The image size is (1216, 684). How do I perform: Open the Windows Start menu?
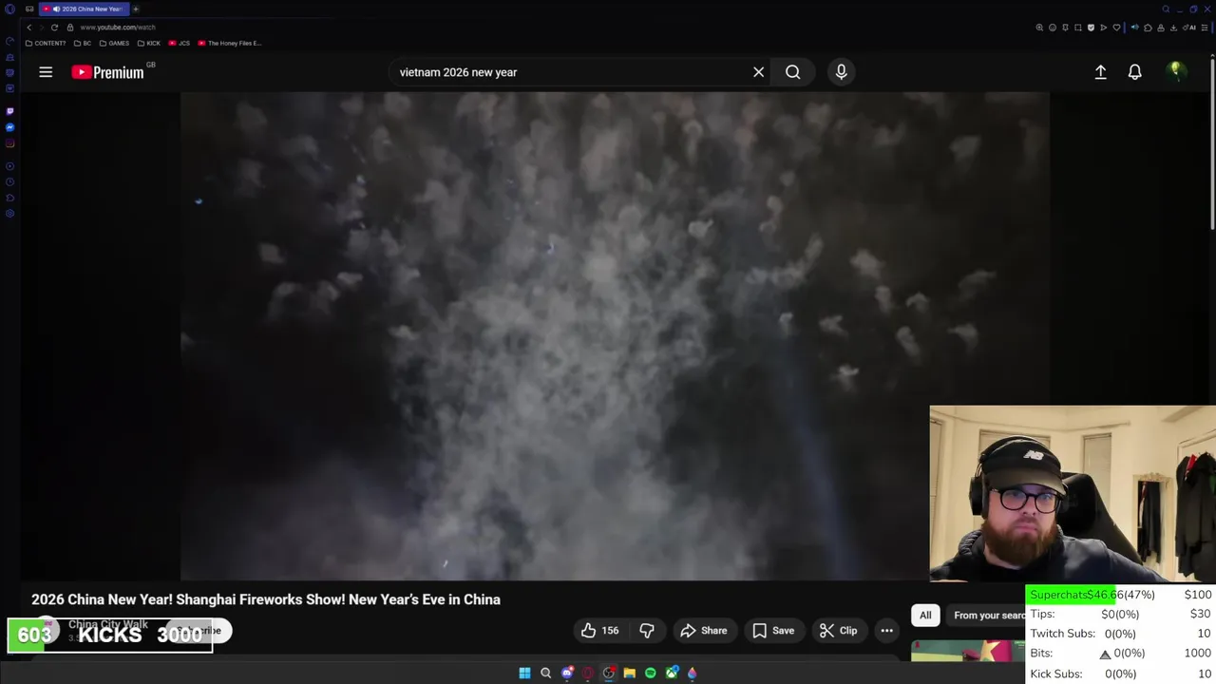point(524,673)
